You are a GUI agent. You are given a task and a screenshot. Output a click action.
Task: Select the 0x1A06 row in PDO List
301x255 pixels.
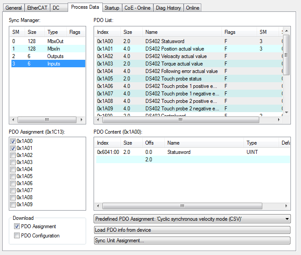tap(189, 86)
